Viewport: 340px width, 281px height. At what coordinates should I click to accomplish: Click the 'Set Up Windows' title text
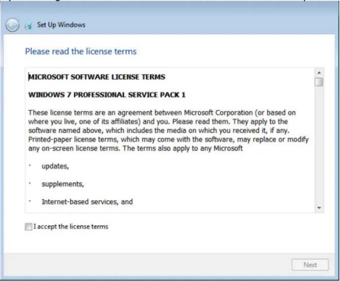pyautogui.click(x=61, y=25)
